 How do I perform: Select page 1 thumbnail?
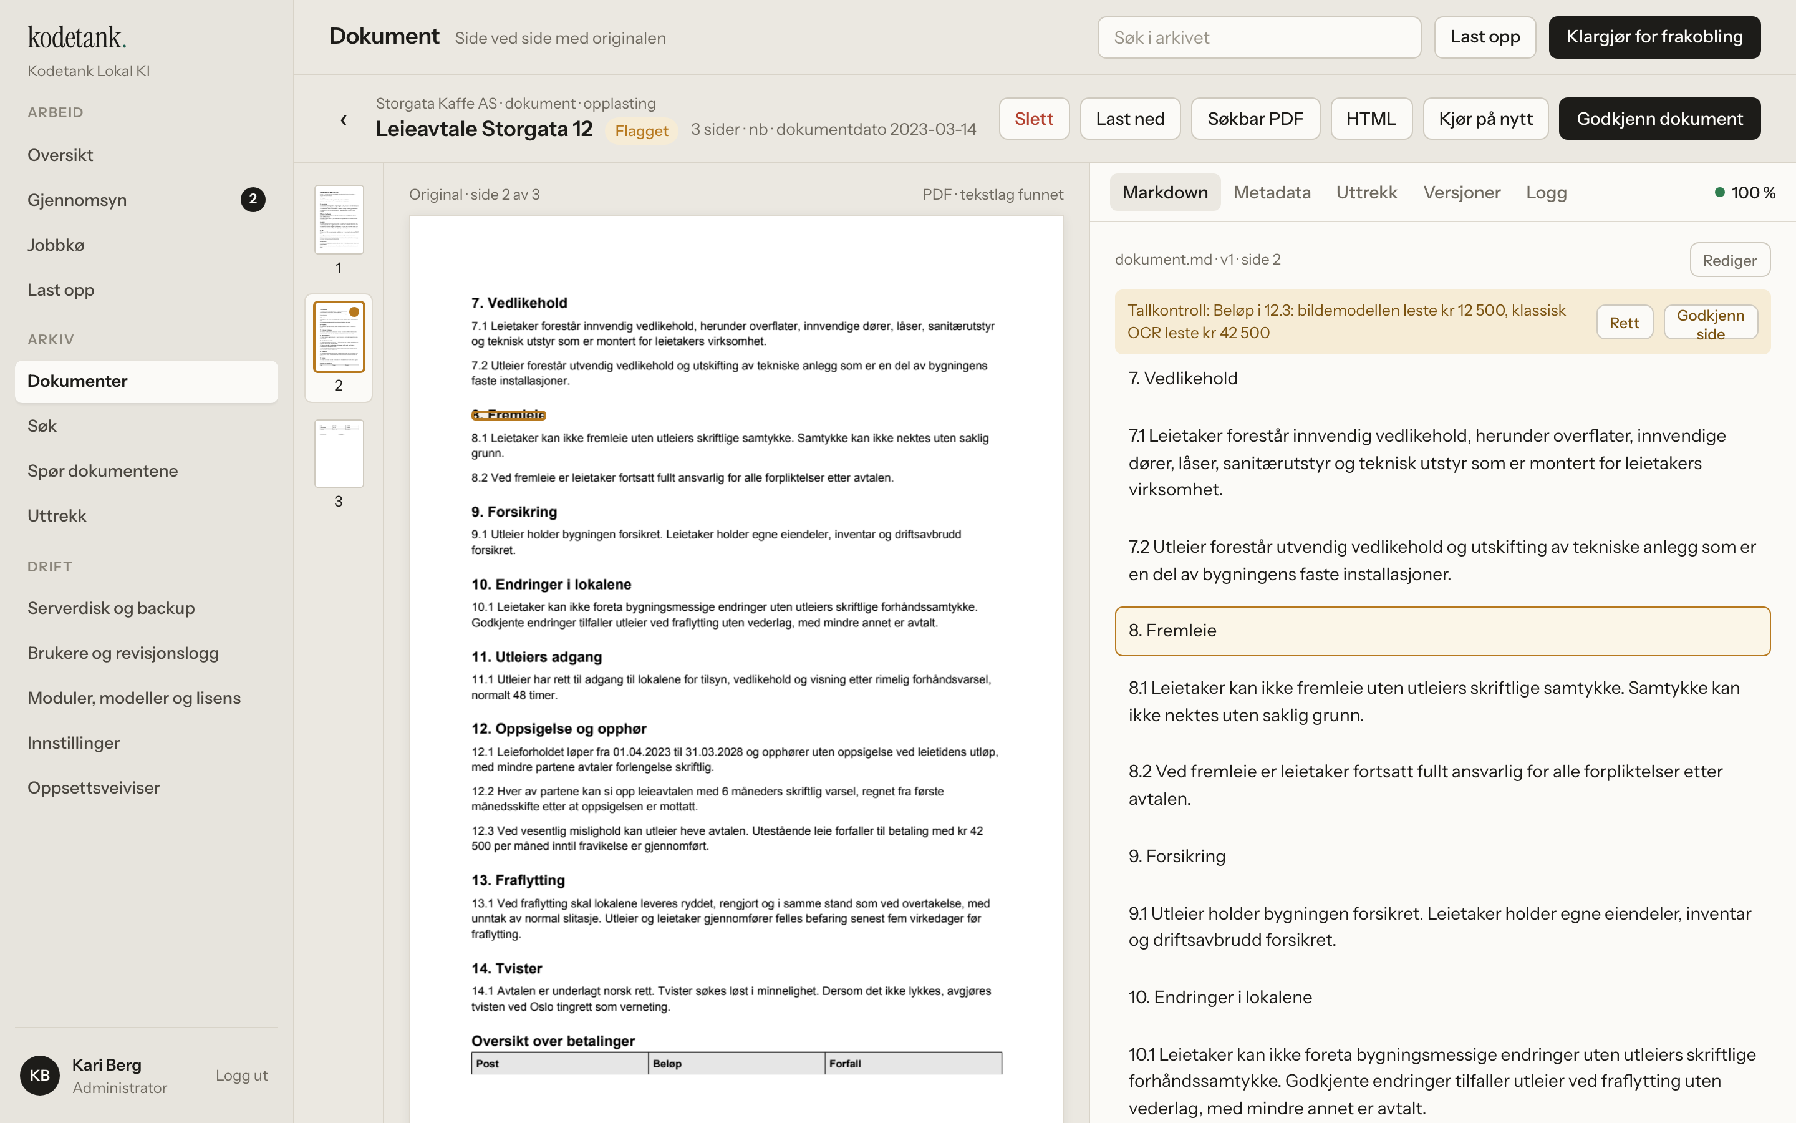coord(339,220)
